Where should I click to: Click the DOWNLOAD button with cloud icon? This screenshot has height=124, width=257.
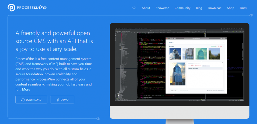point(31,99)
